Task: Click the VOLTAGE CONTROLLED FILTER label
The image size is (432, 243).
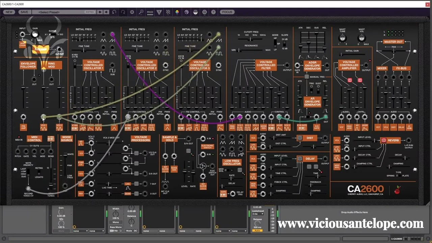Action: pyautogui.click(x=266, y=65)
